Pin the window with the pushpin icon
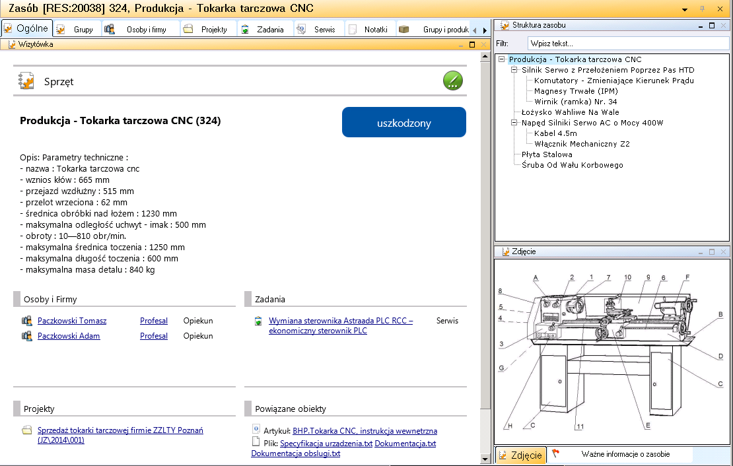The image size is (733, 466). (702, 9)
